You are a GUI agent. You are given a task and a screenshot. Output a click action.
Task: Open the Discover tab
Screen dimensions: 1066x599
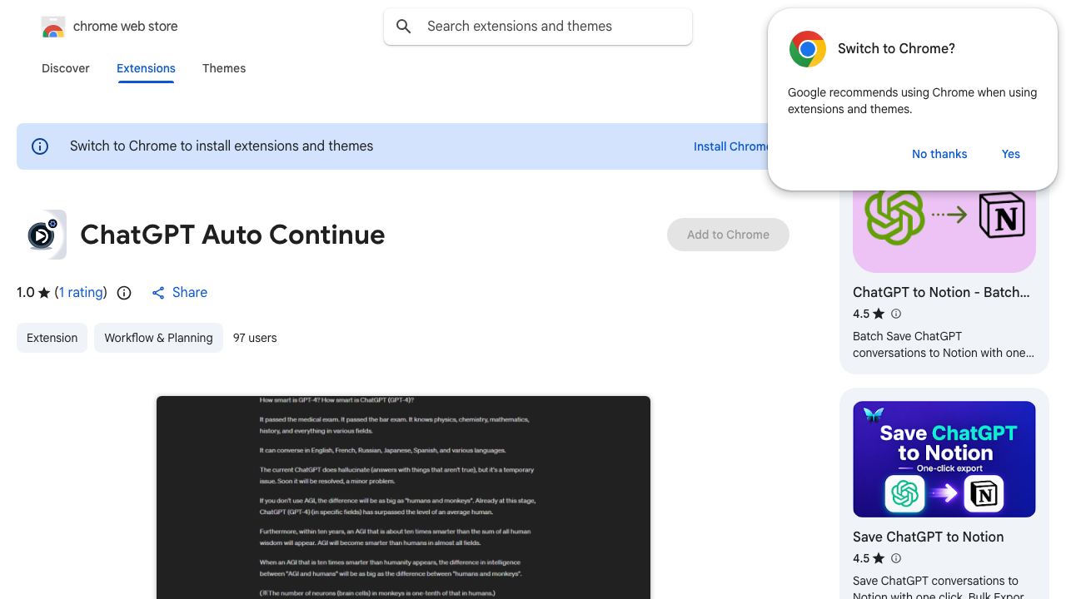[x=66, y=68]
